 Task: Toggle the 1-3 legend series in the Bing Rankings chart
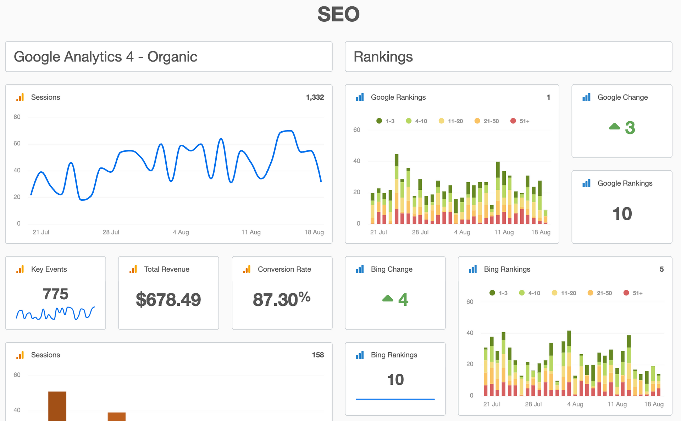(499, 293)
